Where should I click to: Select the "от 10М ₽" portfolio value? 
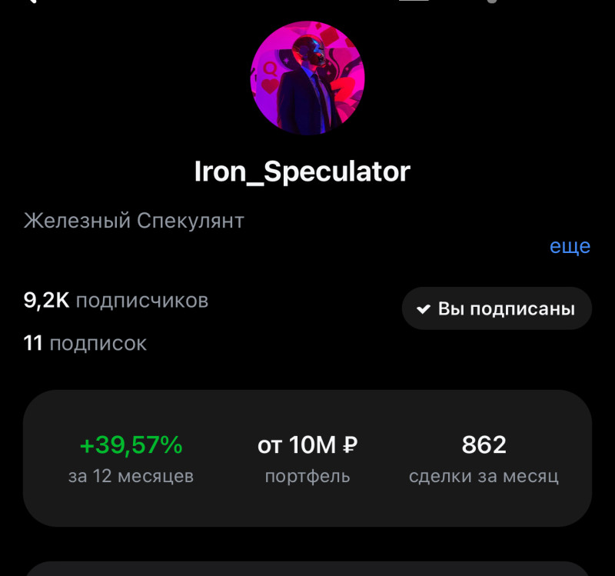307,444
